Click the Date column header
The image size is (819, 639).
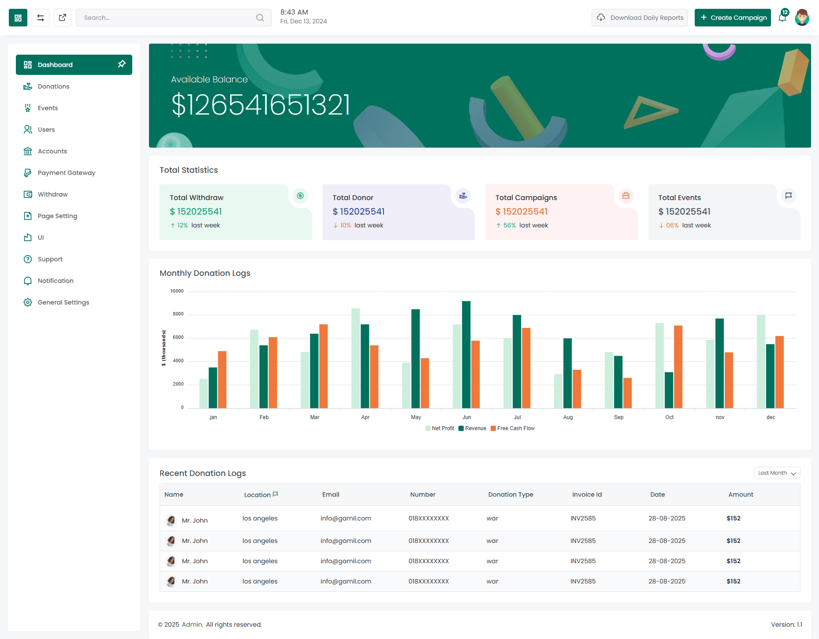click(x=658, y=494)
